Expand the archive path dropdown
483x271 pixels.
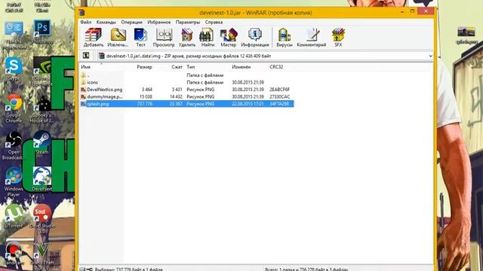pos(430,56)
